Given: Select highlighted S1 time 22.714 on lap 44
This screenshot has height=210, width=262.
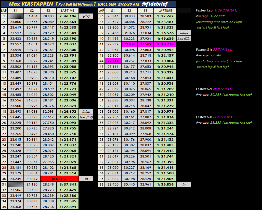Looking at the screenshot, I should [113, 61].
